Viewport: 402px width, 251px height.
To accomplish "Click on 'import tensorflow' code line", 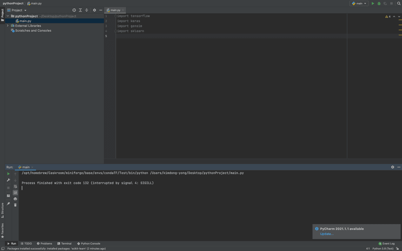I will click(x=133, y=16).
